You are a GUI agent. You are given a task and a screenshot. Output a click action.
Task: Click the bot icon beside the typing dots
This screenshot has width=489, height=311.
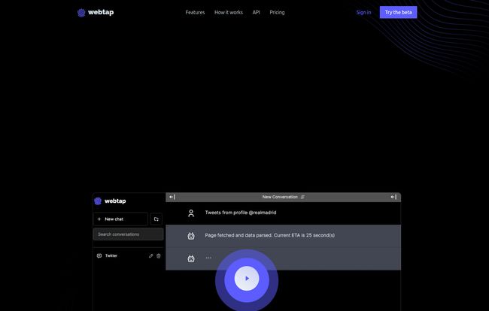[191, 258]
